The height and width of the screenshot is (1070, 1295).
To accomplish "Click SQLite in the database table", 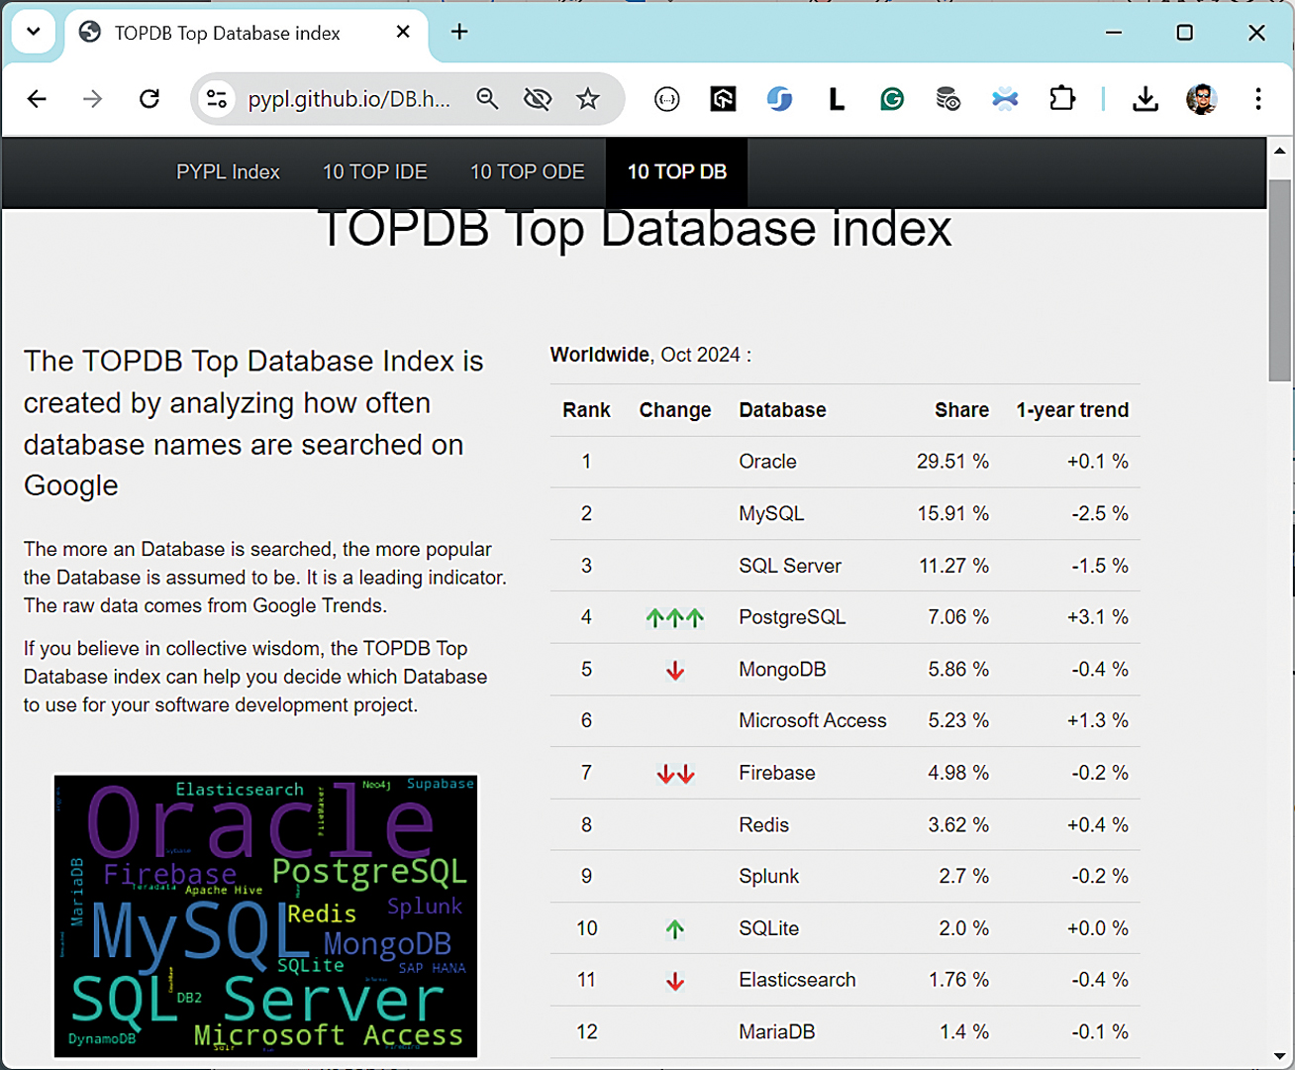I will (x=768, y=928).
